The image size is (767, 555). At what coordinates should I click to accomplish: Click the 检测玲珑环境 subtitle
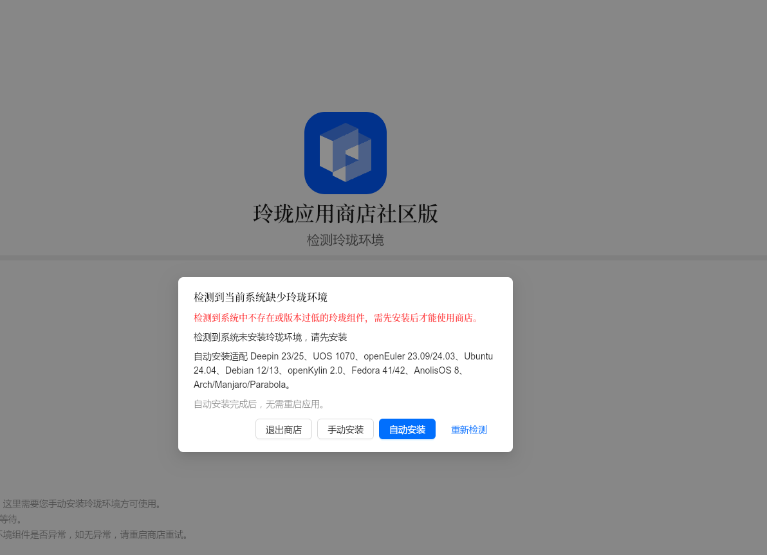[346, 240]
